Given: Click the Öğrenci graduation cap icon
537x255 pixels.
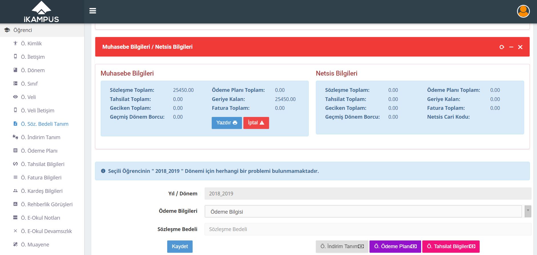Looking at the screenshot, I should click(7, 30).
